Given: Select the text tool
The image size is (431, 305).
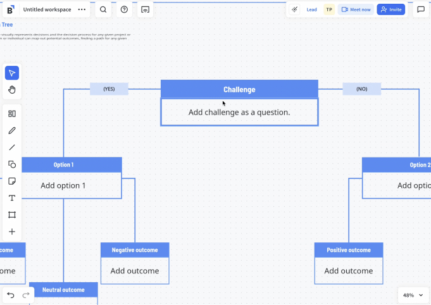Looking at the screenshot, I should [11, 198].
